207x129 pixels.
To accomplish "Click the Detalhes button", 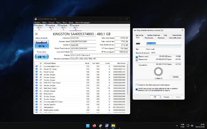I will (175, 77).
